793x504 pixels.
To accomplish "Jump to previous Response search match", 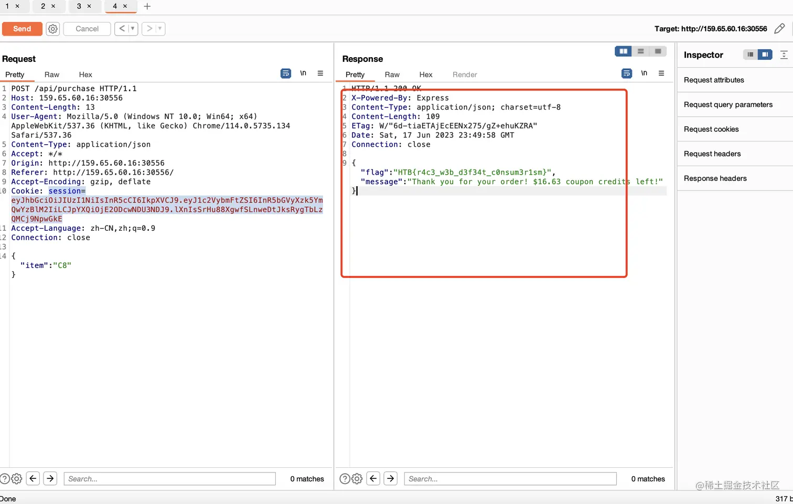I will (x=373, y=478).
